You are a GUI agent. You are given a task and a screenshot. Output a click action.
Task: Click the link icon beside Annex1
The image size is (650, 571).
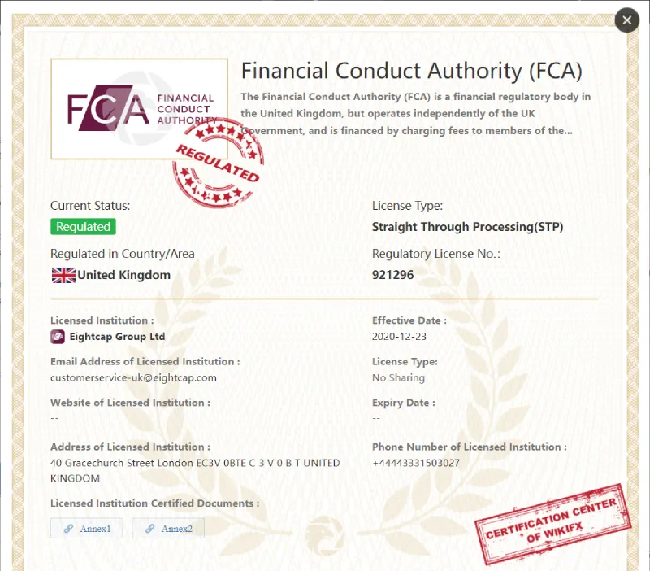click(x=69, y=529)
